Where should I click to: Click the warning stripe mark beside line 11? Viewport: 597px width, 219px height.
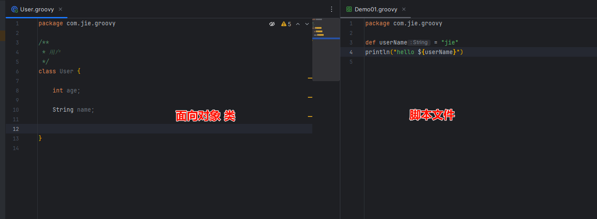click(310, 116)
